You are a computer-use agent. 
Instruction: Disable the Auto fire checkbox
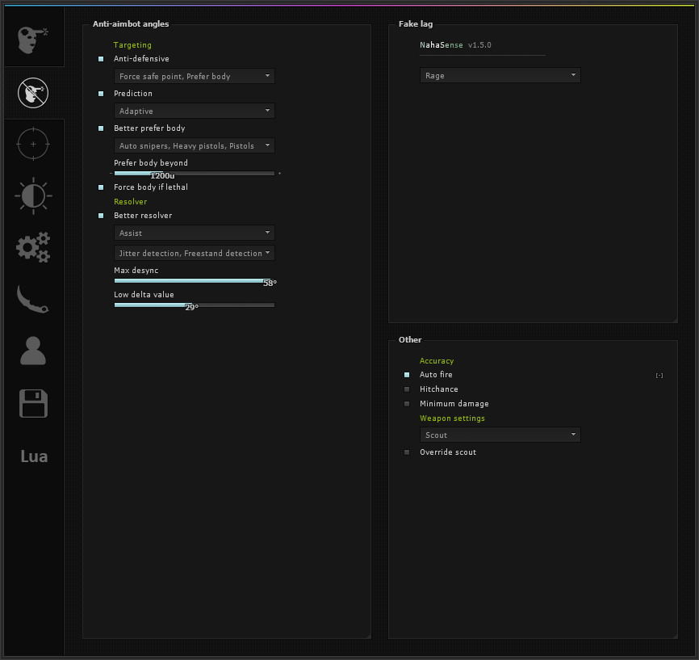point(407,375)
